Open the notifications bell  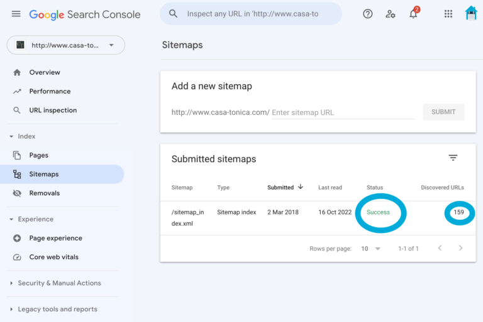(413, 14)
